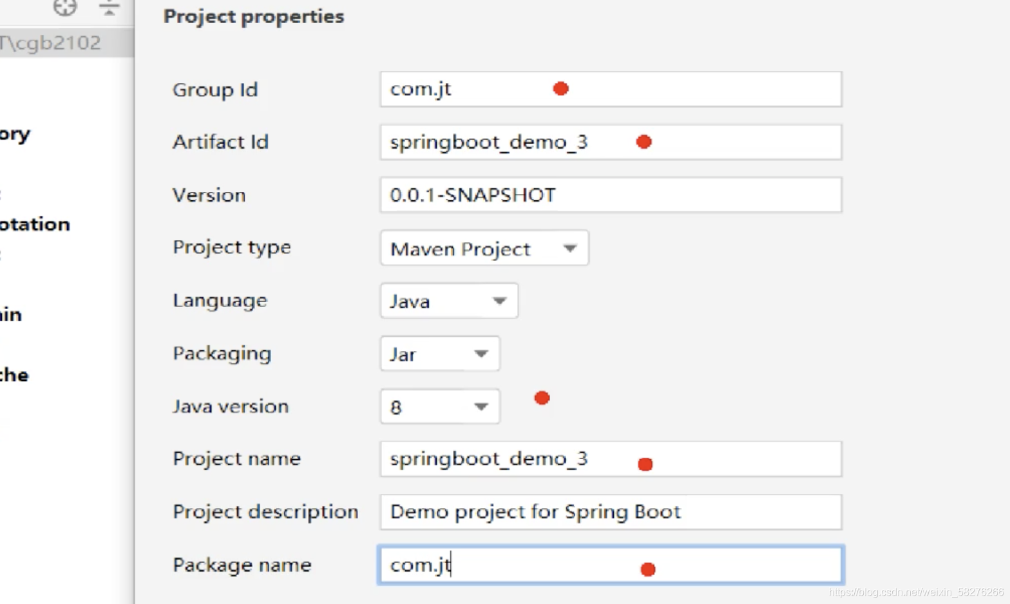Click into the Version field

pos(610,194)
